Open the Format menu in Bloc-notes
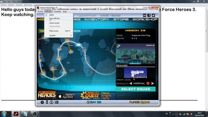208x117 pixels. [19, 5]
